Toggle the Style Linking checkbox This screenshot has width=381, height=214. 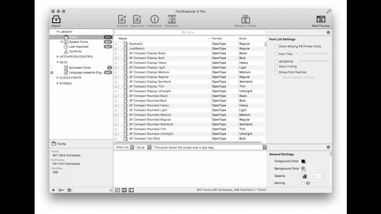coord(276,66)
